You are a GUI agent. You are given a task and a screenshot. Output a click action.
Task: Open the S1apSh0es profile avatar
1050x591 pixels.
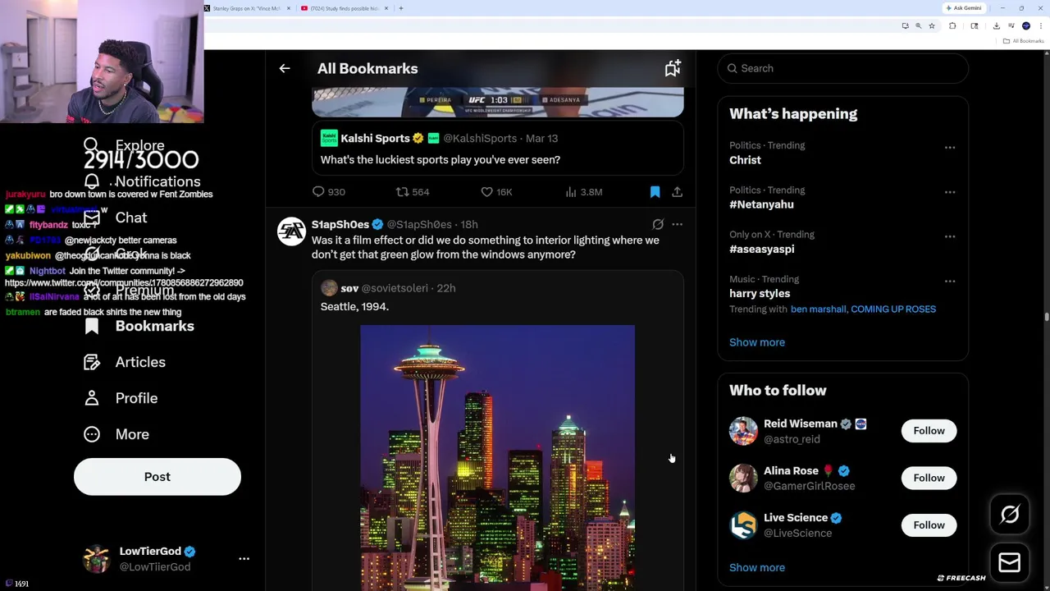click(291, 231)
